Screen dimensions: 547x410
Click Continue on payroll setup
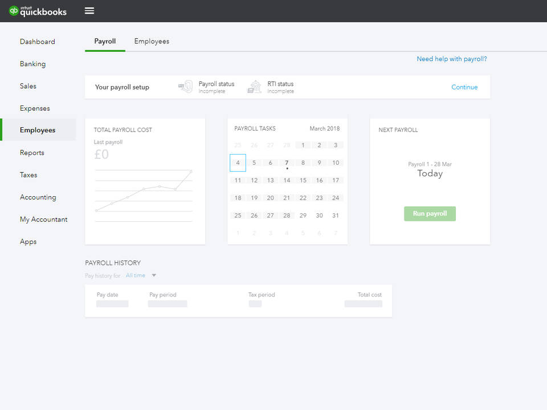(x=464, y=87)
